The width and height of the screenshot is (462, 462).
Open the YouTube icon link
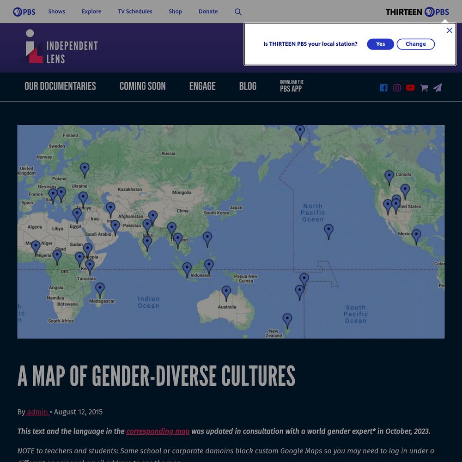tap(410, 87)
